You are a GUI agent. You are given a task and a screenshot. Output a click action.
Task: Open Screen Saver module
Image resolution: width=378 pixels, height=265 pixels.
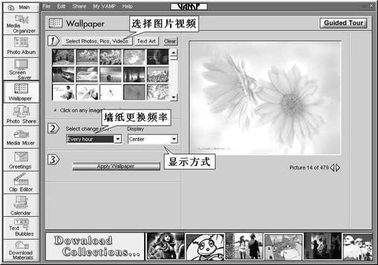pyautogui.click(x=21, y=69)
